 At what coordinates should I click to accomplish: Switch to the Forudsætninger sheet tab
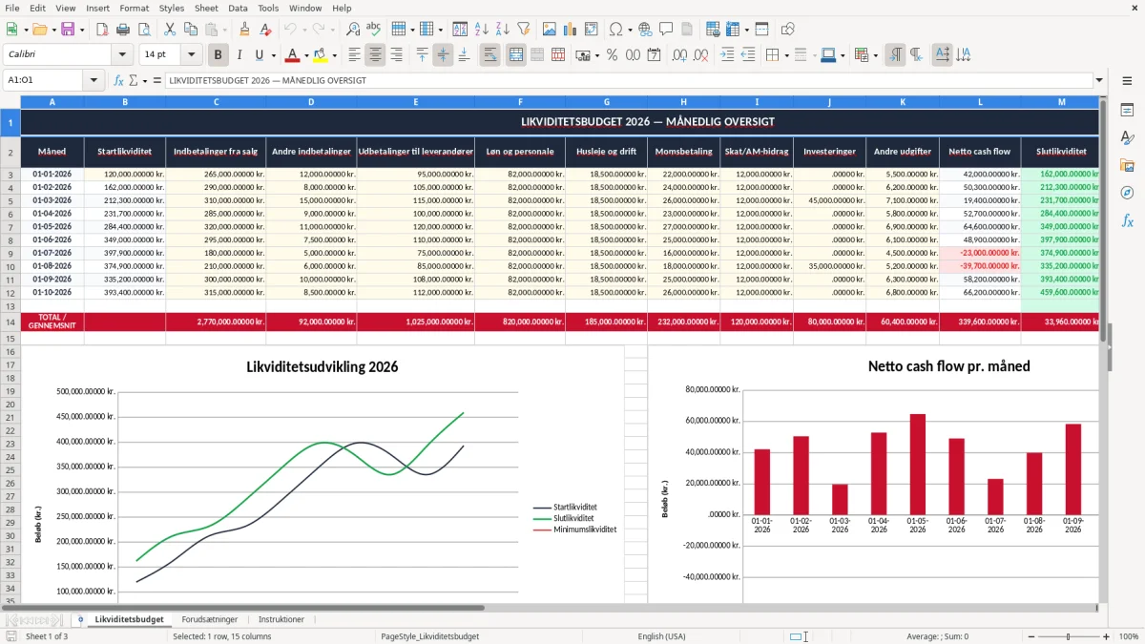(x=210, y=619)
